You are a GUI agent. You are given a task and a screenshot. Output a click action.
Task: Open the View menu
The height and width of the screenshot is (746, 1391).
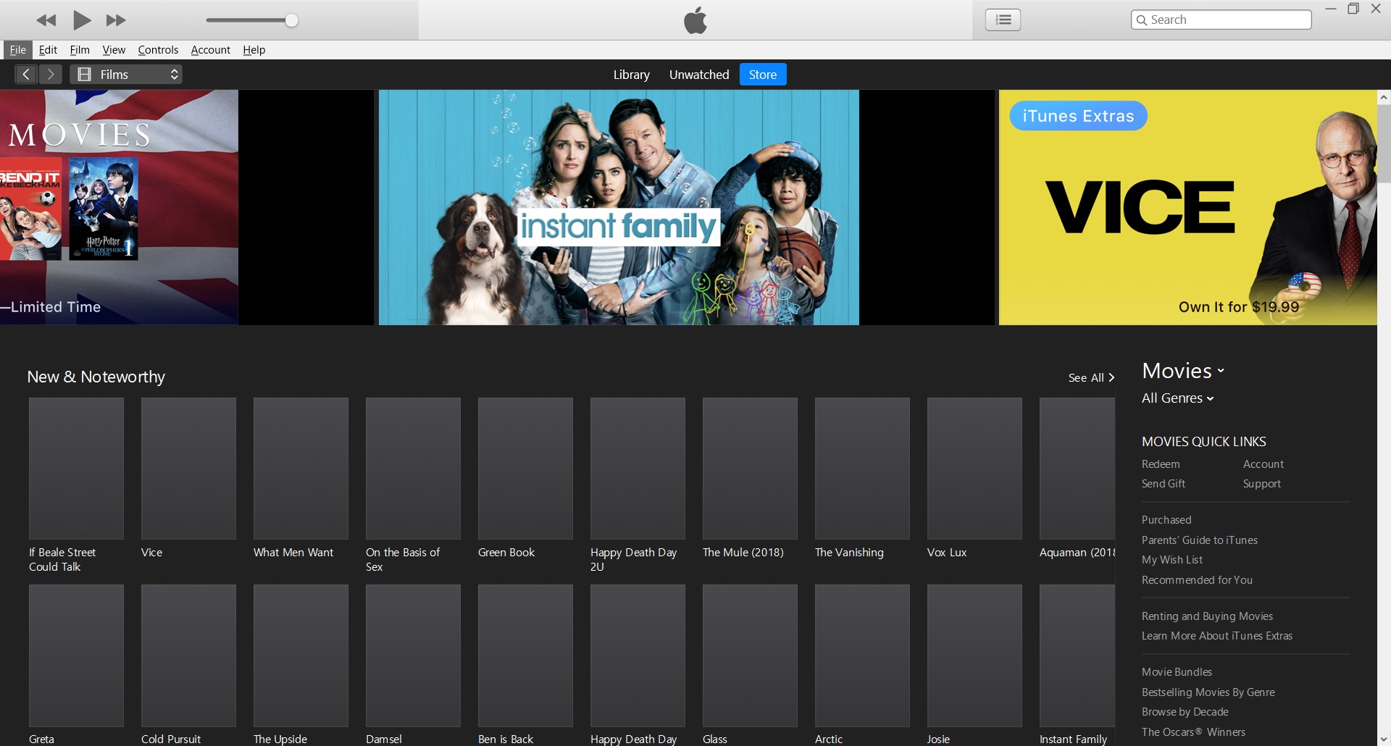[x=114, y=50]
